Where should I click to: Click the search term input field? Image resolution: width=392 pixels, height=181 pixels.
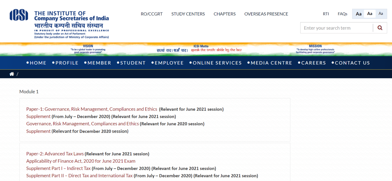tap(336, 28)
